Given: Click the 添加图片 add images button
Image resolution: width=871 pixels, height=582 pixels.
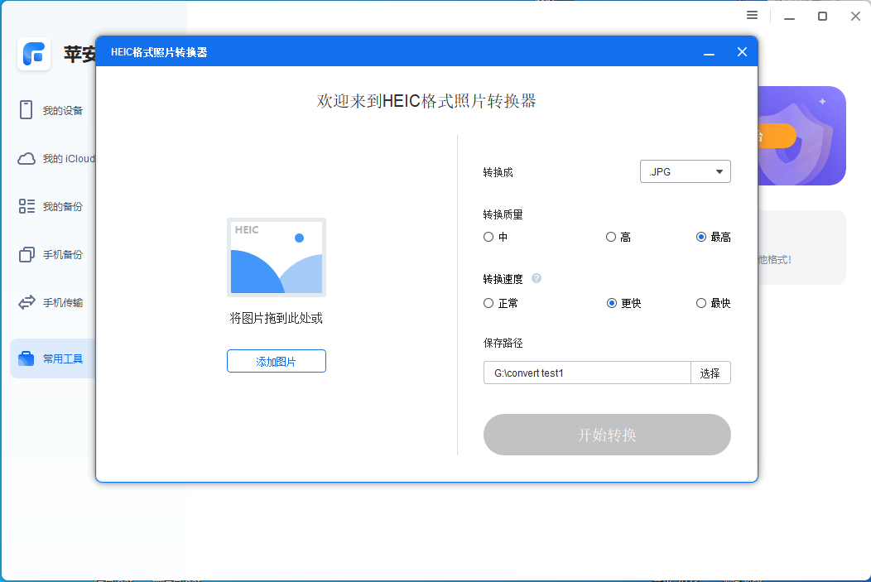Looking at the screenshot, I should click(276, 361).
